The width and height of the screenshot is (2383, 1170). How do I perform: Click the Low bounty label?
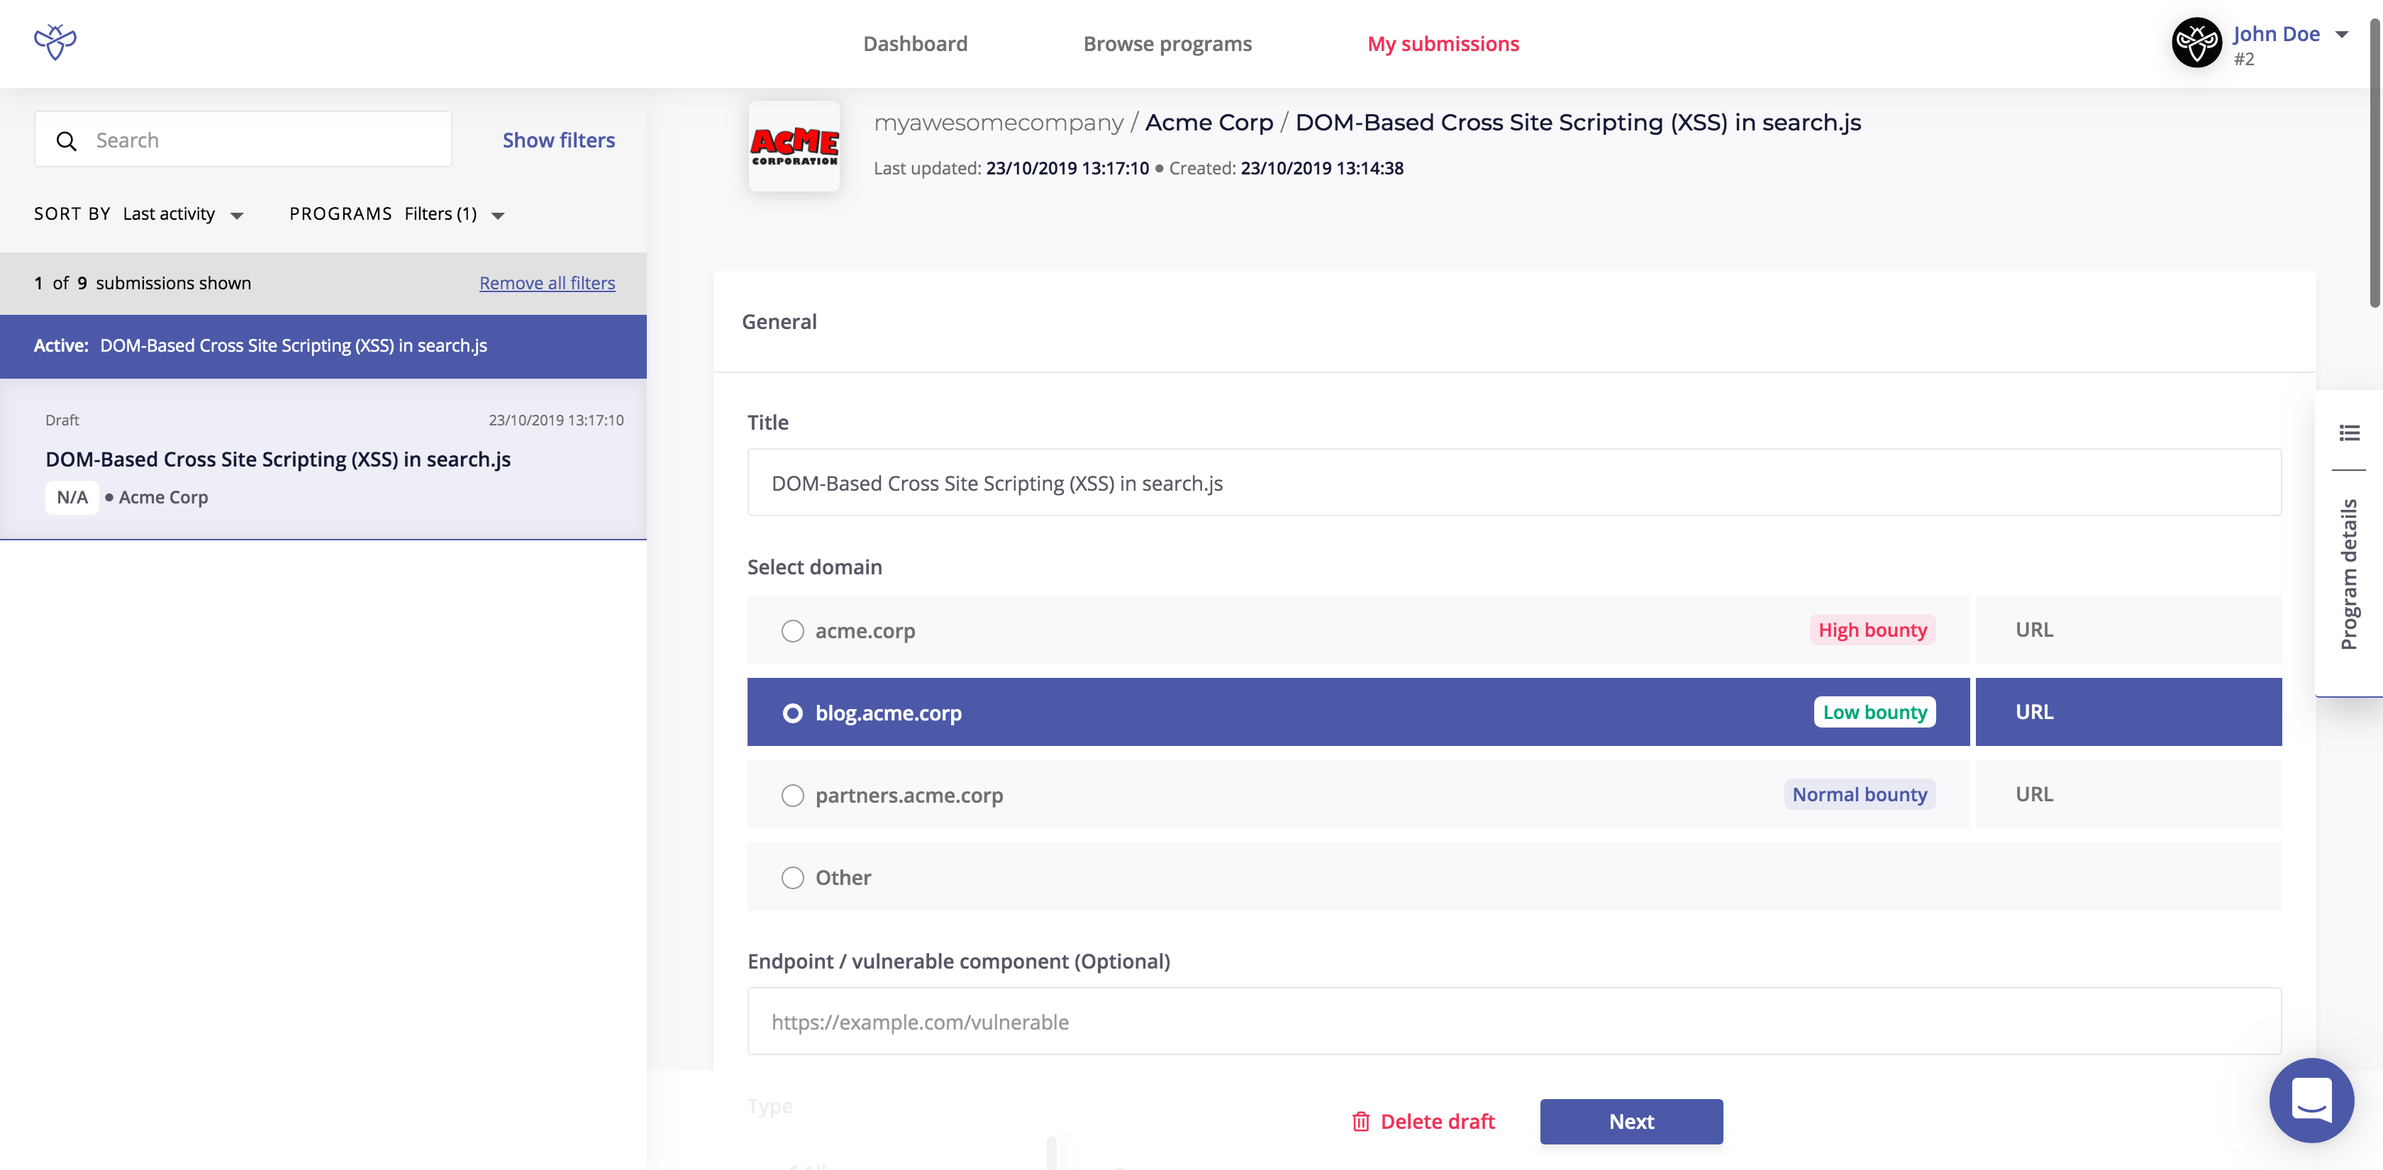click(x=1874, y=712)
